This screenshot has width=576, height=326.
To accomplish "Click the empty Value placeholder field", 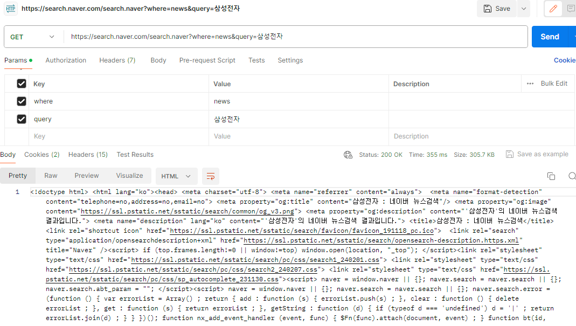I will coord(299,136).
